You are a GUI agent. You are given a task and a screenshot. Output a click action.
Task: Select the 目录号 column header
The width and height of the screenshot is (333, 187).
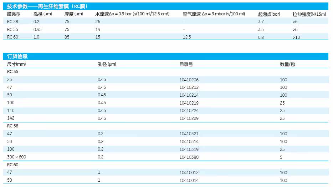(186, 64)
